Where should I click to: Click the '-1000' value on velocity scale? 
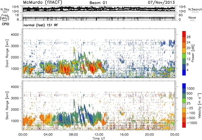pyautogui.click(x=192, y=123)
